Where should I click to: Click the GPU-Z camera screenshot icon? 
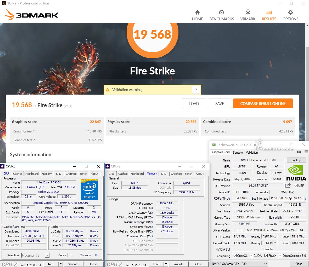point(299,152)
